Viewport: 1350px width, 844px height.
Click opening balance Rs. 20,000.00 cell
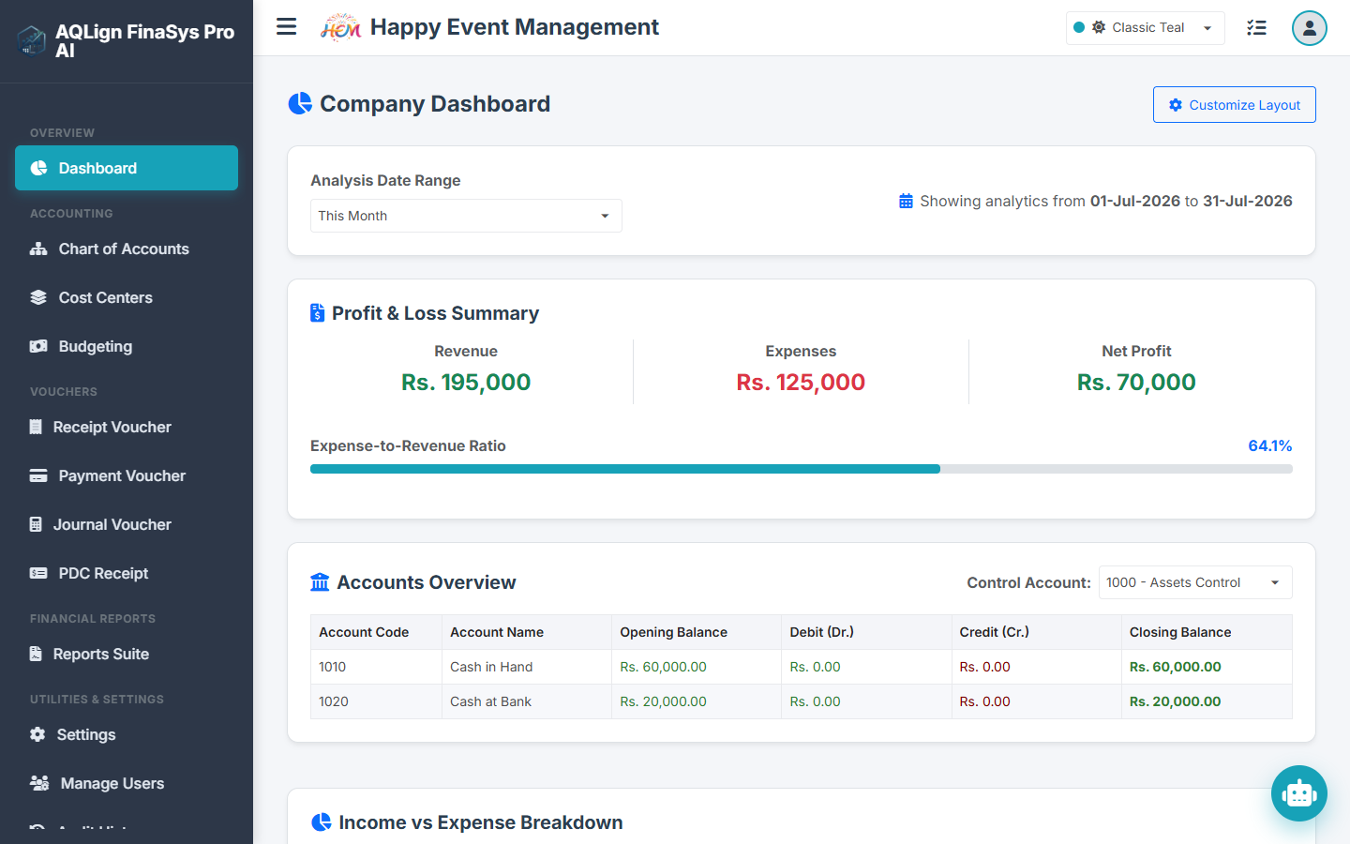point(697,701)
